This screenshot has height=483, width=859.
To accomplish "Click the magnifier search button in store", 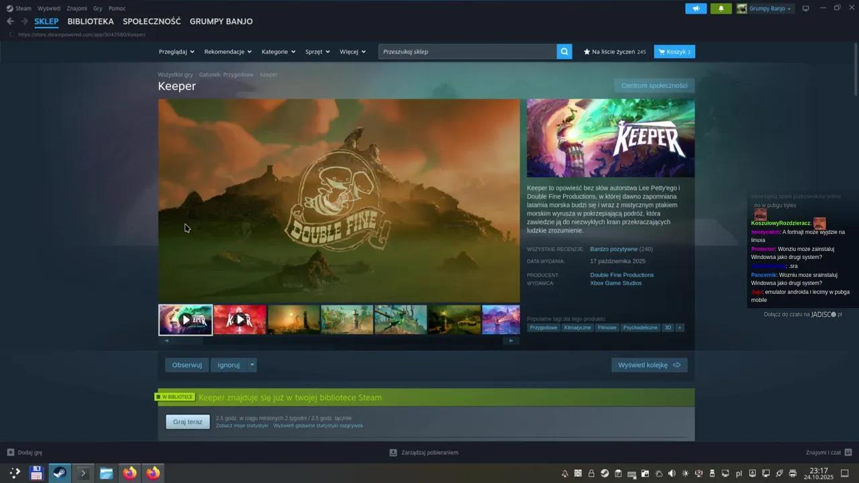I will (564, 52).
